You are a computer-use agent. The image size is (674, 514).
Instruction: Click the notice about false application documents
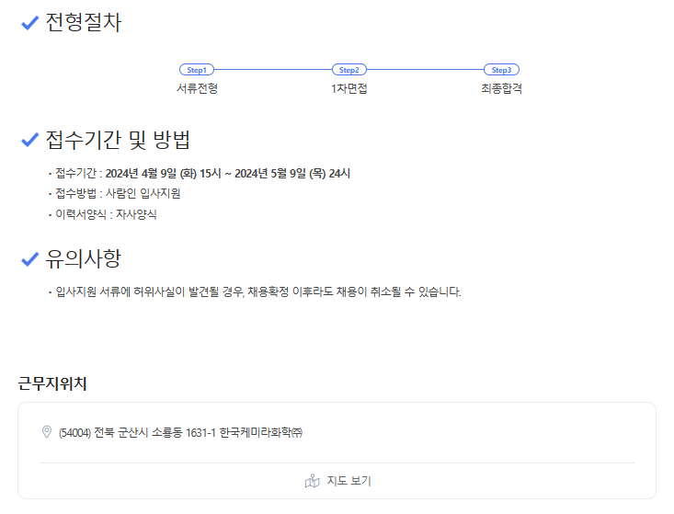click(258, 291)
